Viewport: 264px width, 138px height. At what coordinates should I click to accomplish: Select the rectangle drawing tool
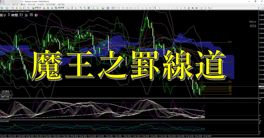click(196, 8)
